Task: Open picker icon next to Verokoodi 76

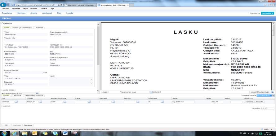Action: tap(162, 102)
